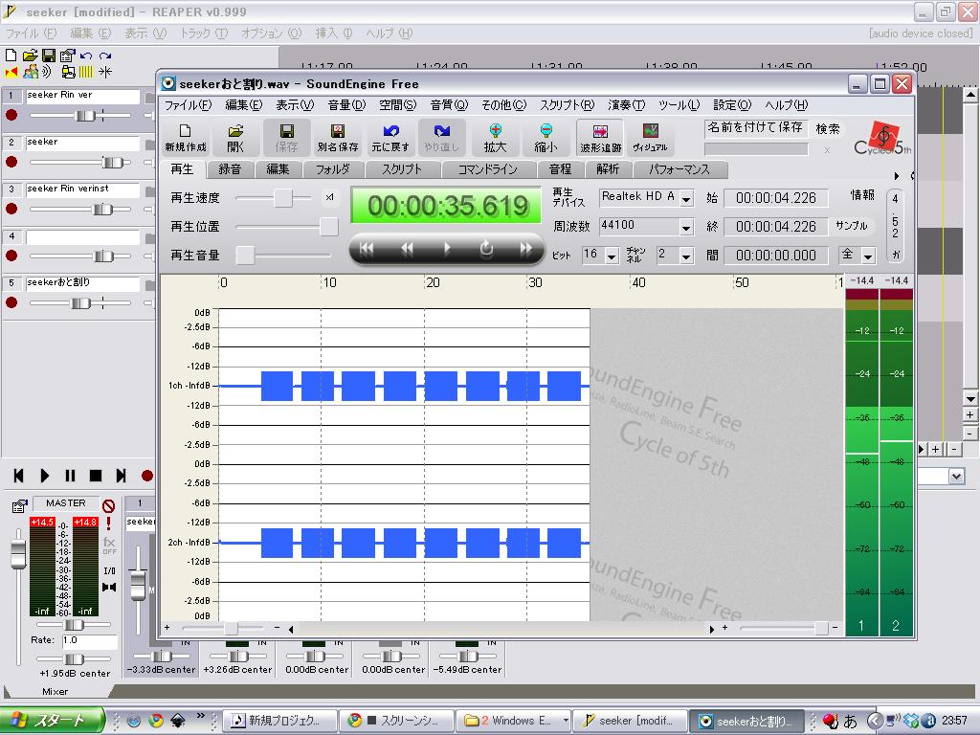The width and height of the screenshot is (980, 735).
Task: Click REAPER redo arrow icon
Action: pyautogui.click(x=105, y=55)
